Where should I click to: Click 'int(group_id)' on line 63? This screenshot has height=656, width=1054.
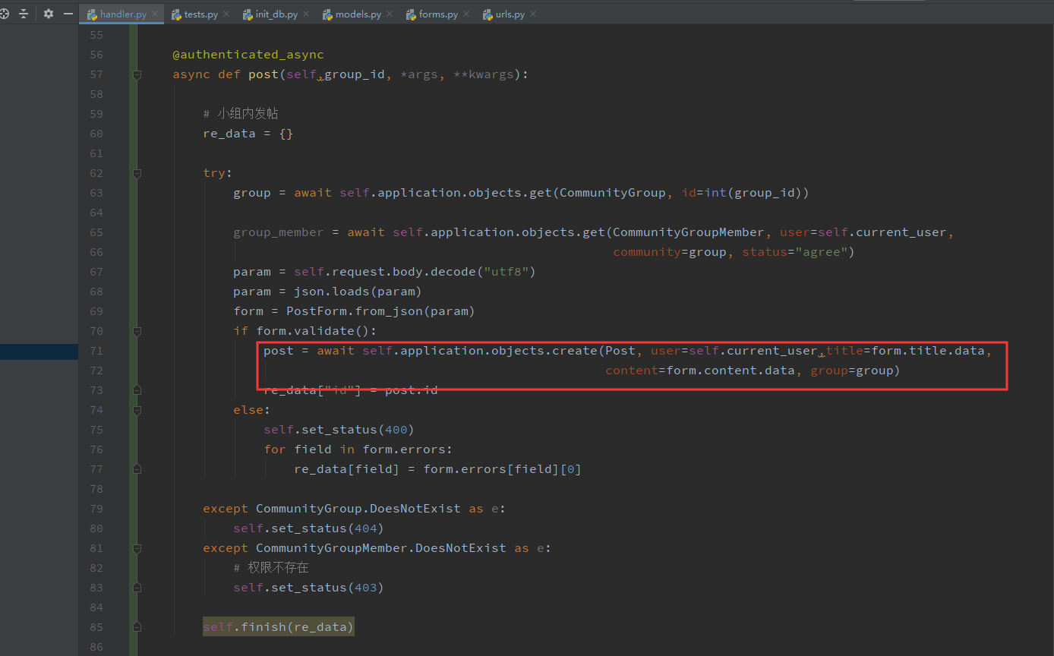coord(753,193)
